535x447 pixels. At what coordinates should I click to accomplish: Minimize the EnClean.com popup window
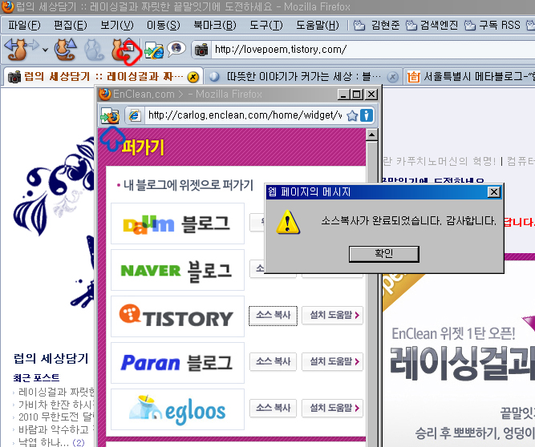click(x=344, y=95)
